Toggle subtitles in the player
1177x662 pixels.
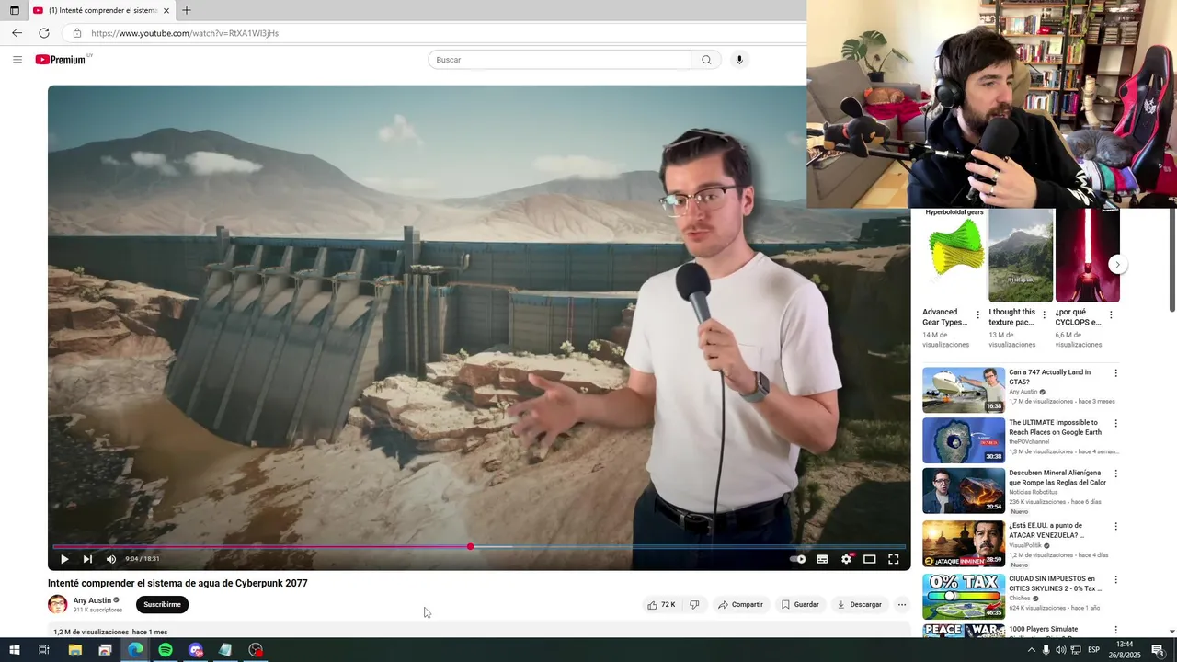click(x=822, y=559)
